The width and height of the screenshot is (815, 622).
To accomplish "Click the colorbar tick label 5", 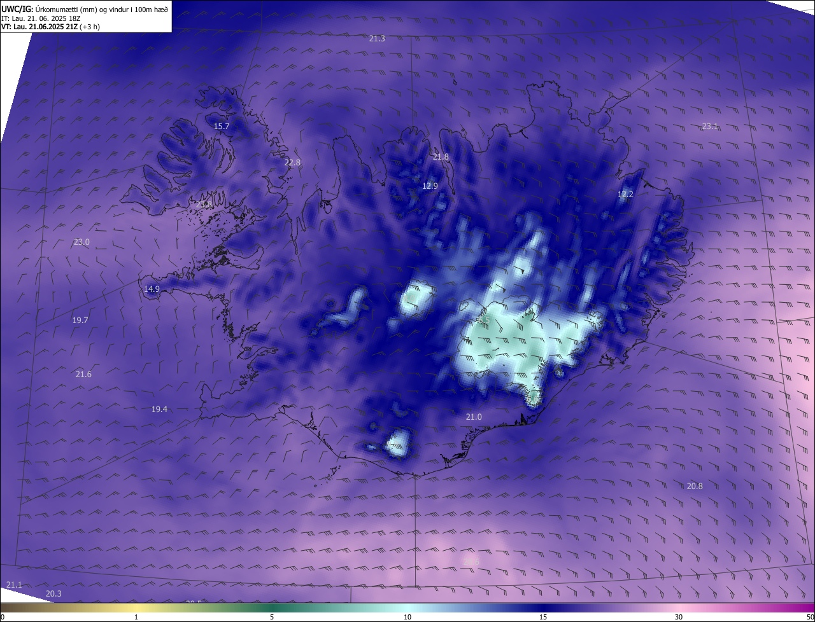I will point(272,618).
